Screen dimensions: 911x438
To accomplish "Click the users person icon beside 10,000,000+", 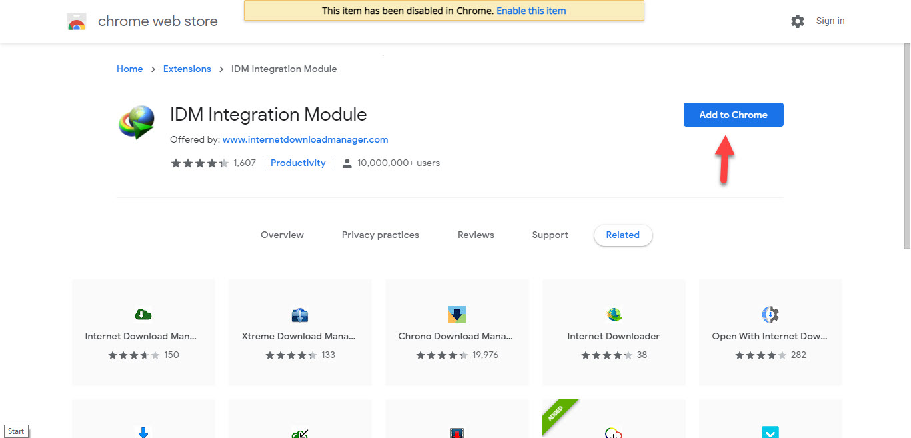I will point(347,163).
